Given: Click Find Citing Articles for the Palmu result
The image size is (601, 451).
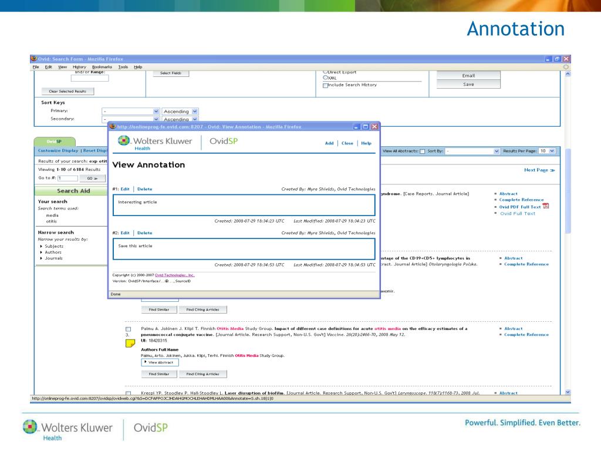Looking at the screenshot, I should 202,374.
